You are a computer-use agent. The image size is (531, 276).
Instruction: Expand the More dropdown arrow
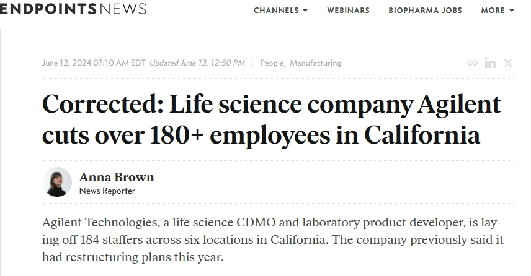pos(512,11)
